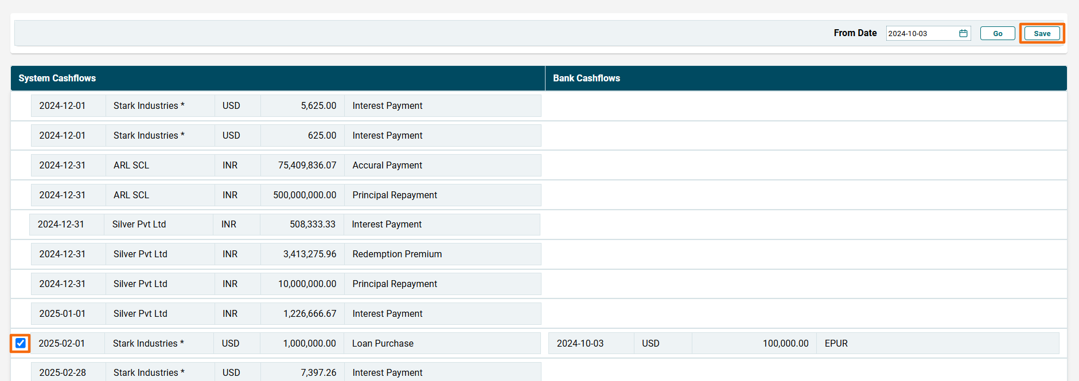This screenshot has height=381, width=1079.
Task: Select the ARL SCL Accural Payment row
Action: pyautogui.click(x=286, y=166)
